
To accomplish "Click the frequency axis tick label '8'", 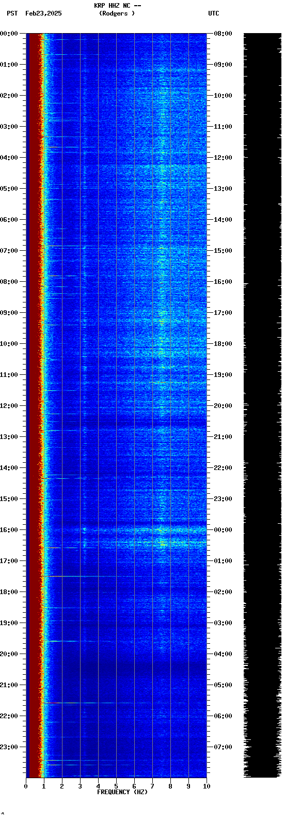I will pyautogui.click(x=170, y=786).
